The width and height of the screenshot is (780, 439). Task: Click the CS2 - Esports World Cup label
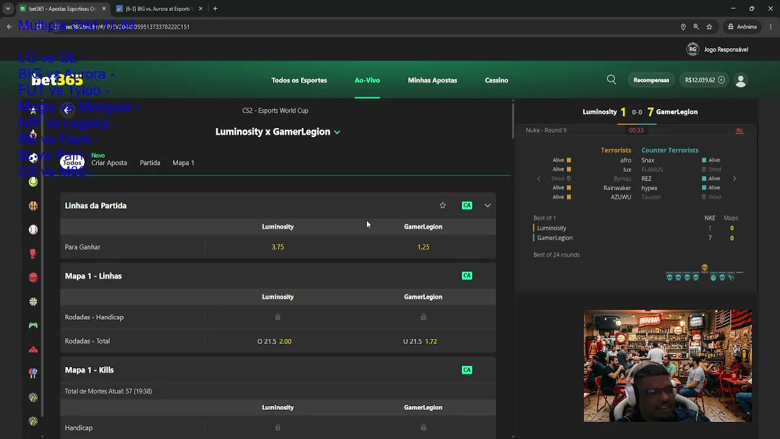coord(275,111)
